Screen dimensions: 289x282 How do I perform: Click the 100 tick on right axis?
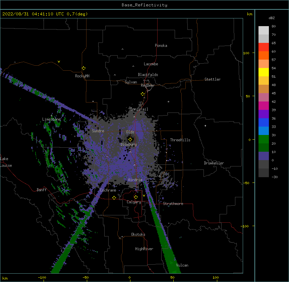point(246,53)
